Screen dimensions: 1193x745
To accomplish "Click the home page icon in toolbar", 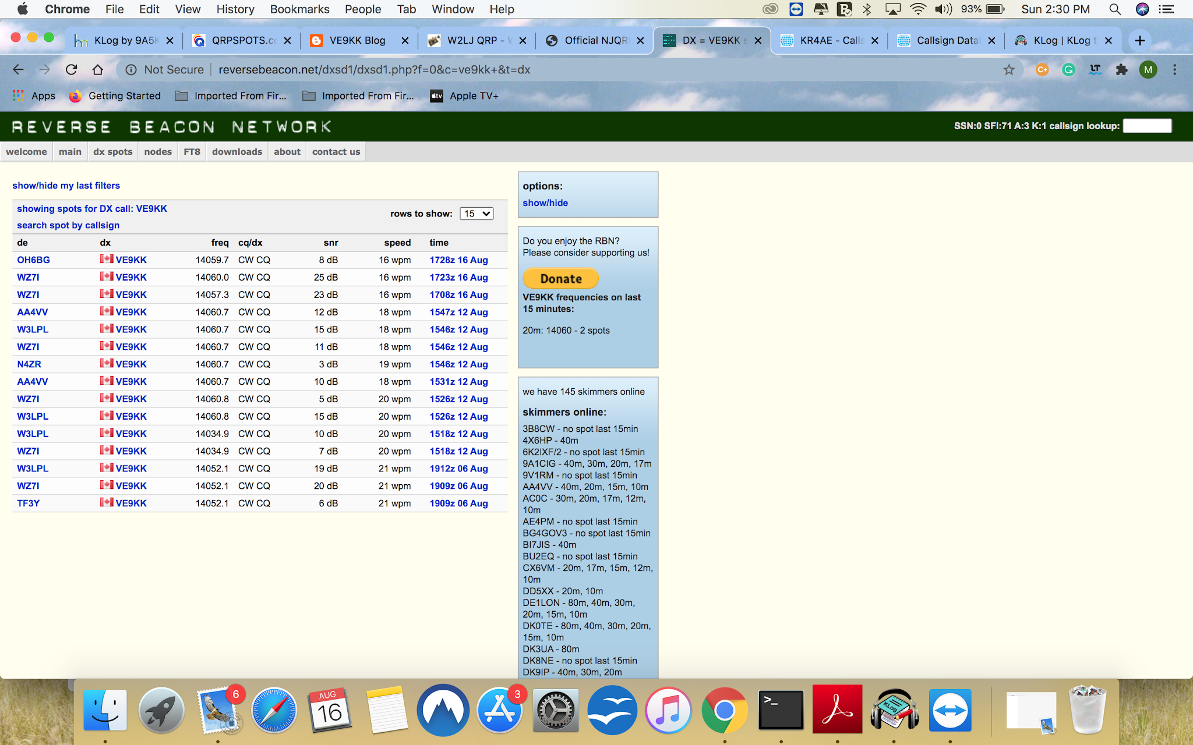I will coord(98,70).
